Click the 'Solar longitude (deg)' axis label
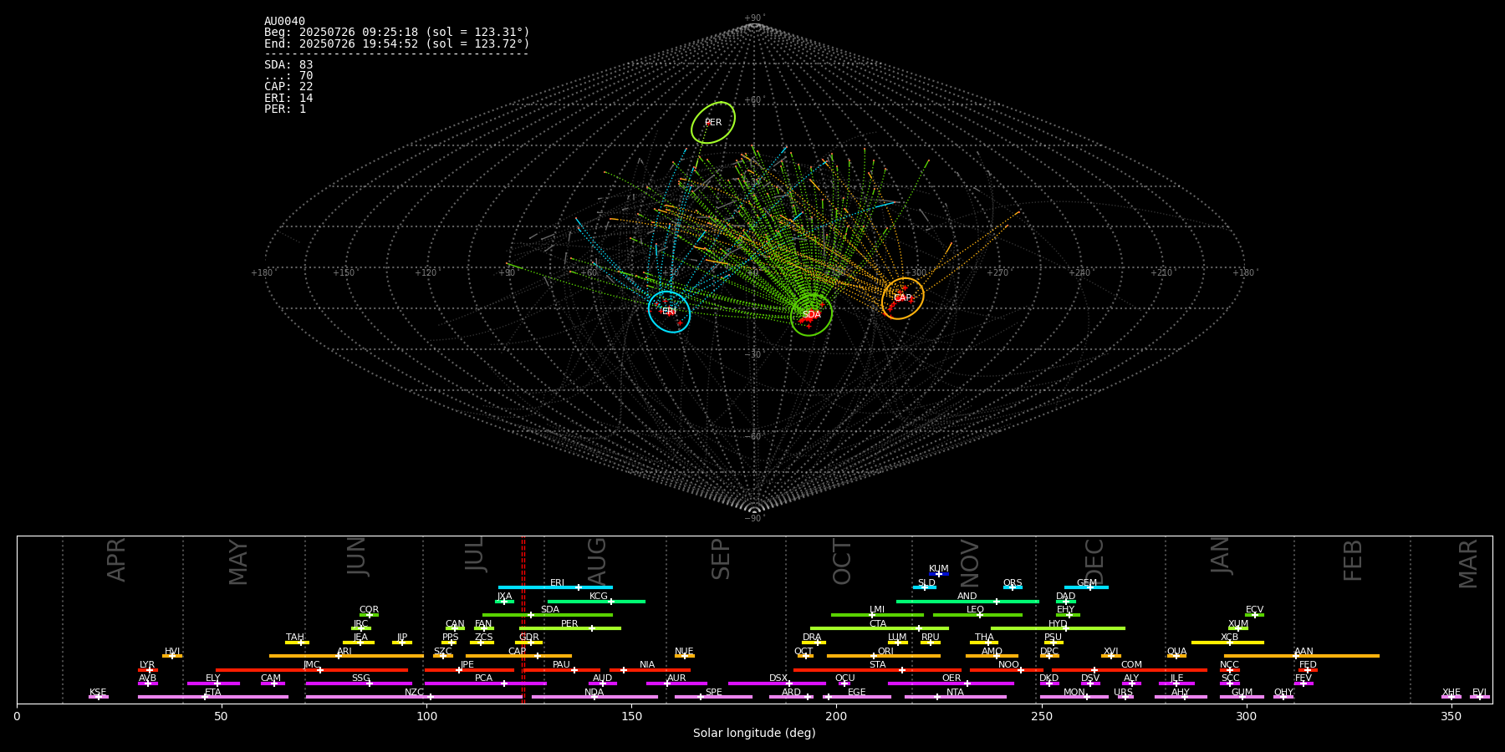1505x752 pixels. [754, 734]
